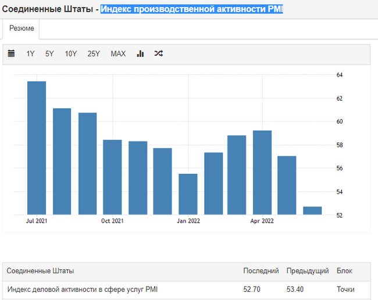Click the 53.40 previous value
This screenshot has width=378, height=300.
(295, 289)
